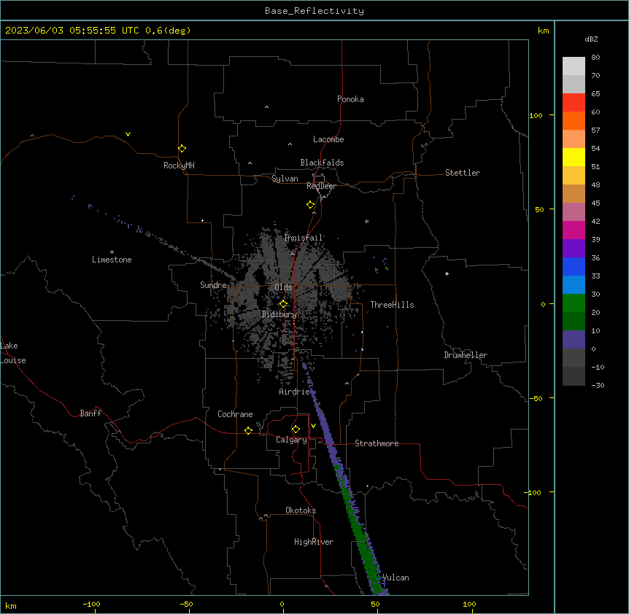
Task: Select the Didsbury town label
Action: pos(279,314)
